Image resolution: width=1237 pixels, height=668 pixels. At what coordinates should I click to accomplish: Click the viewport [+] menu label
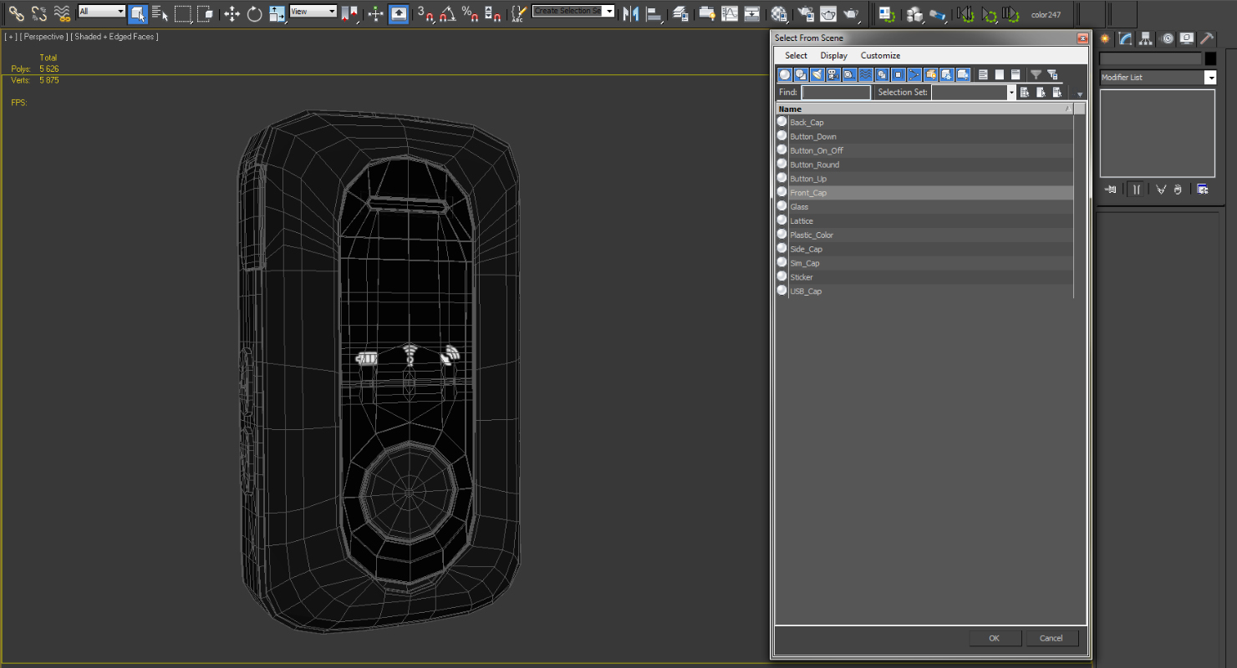pyautogui.click(x=9, y=37)
